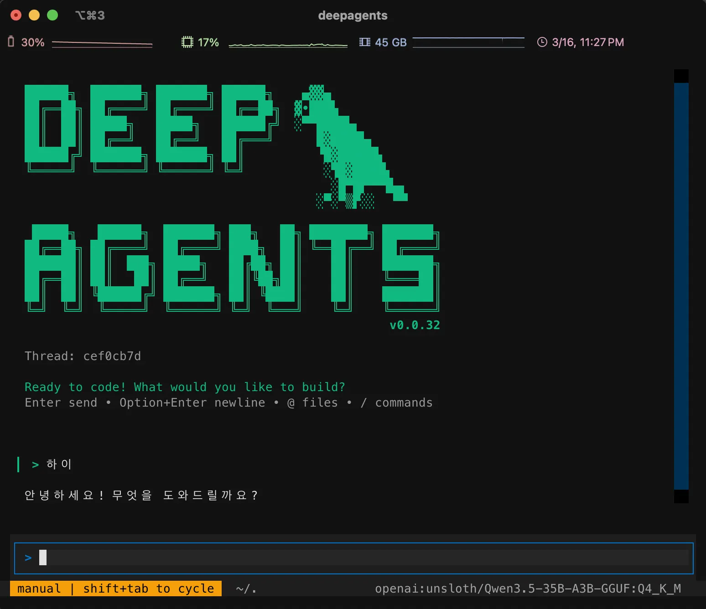Click the ⌥⌘3 shortcut indicator
This screenshot has width=706, height=609.
click(89, 15)
